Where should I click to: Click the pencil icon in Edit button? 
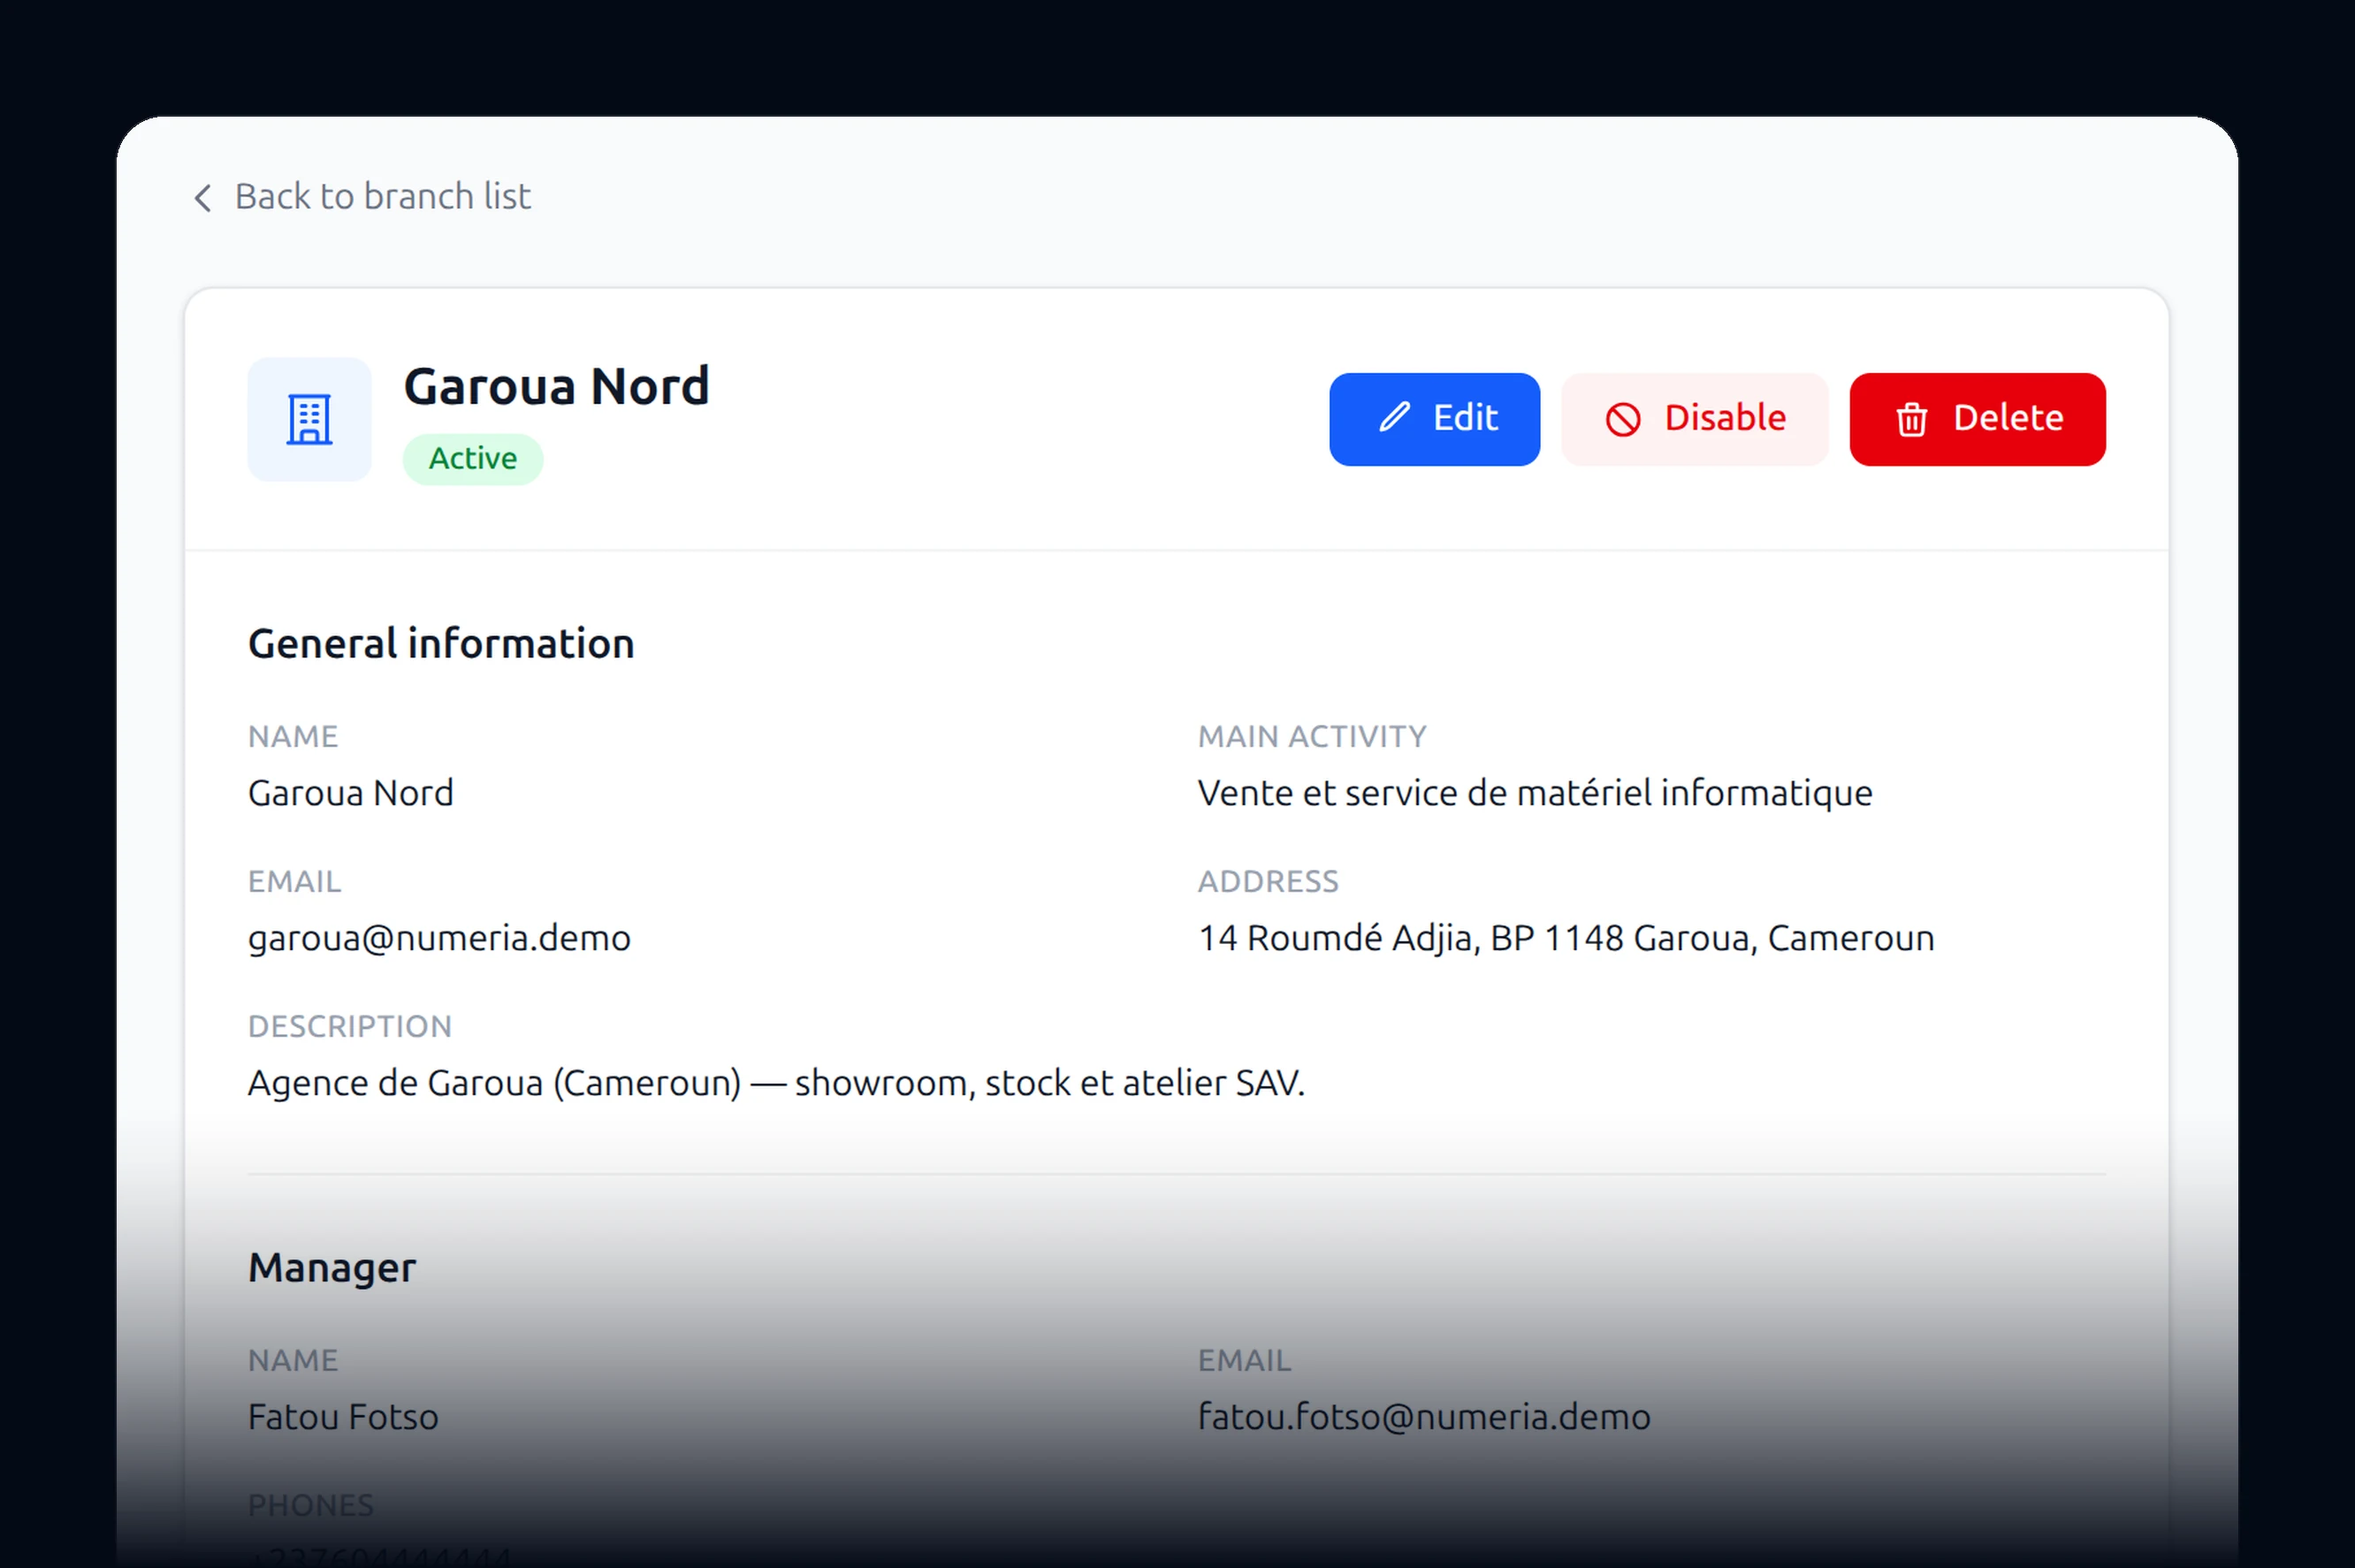tap(1394, 417)
